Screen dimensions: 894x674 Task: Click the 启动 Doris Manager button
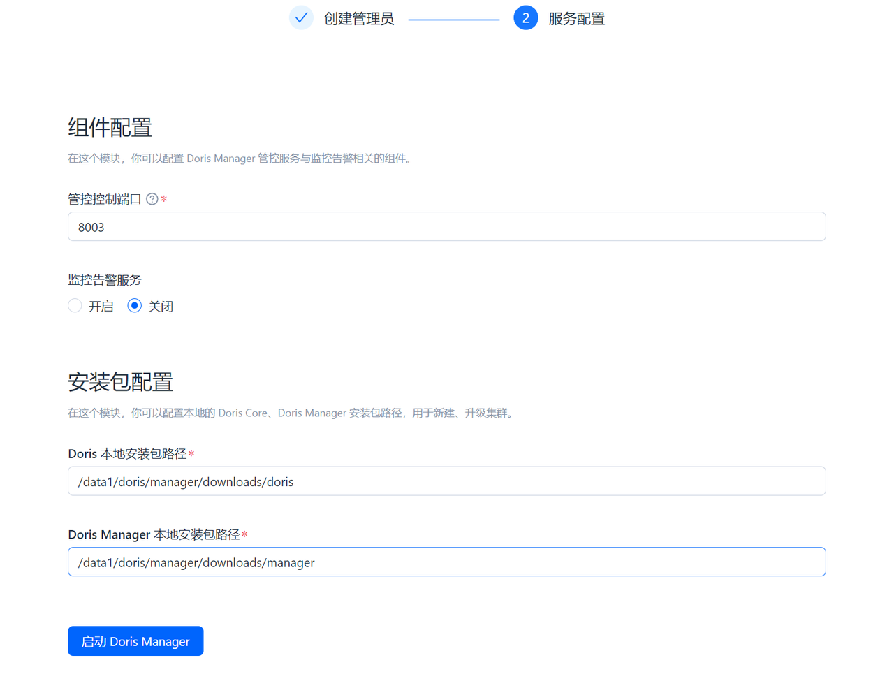click(x=135, y=641)
